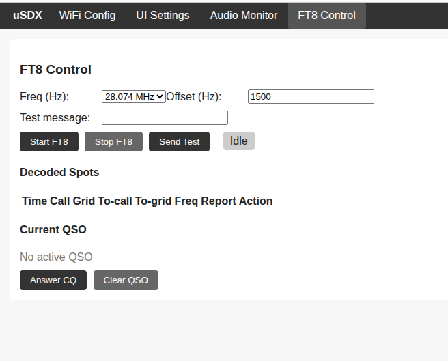Select the FT8 Control tab
The image size is (448, 361).
click(x=326, y=15)
